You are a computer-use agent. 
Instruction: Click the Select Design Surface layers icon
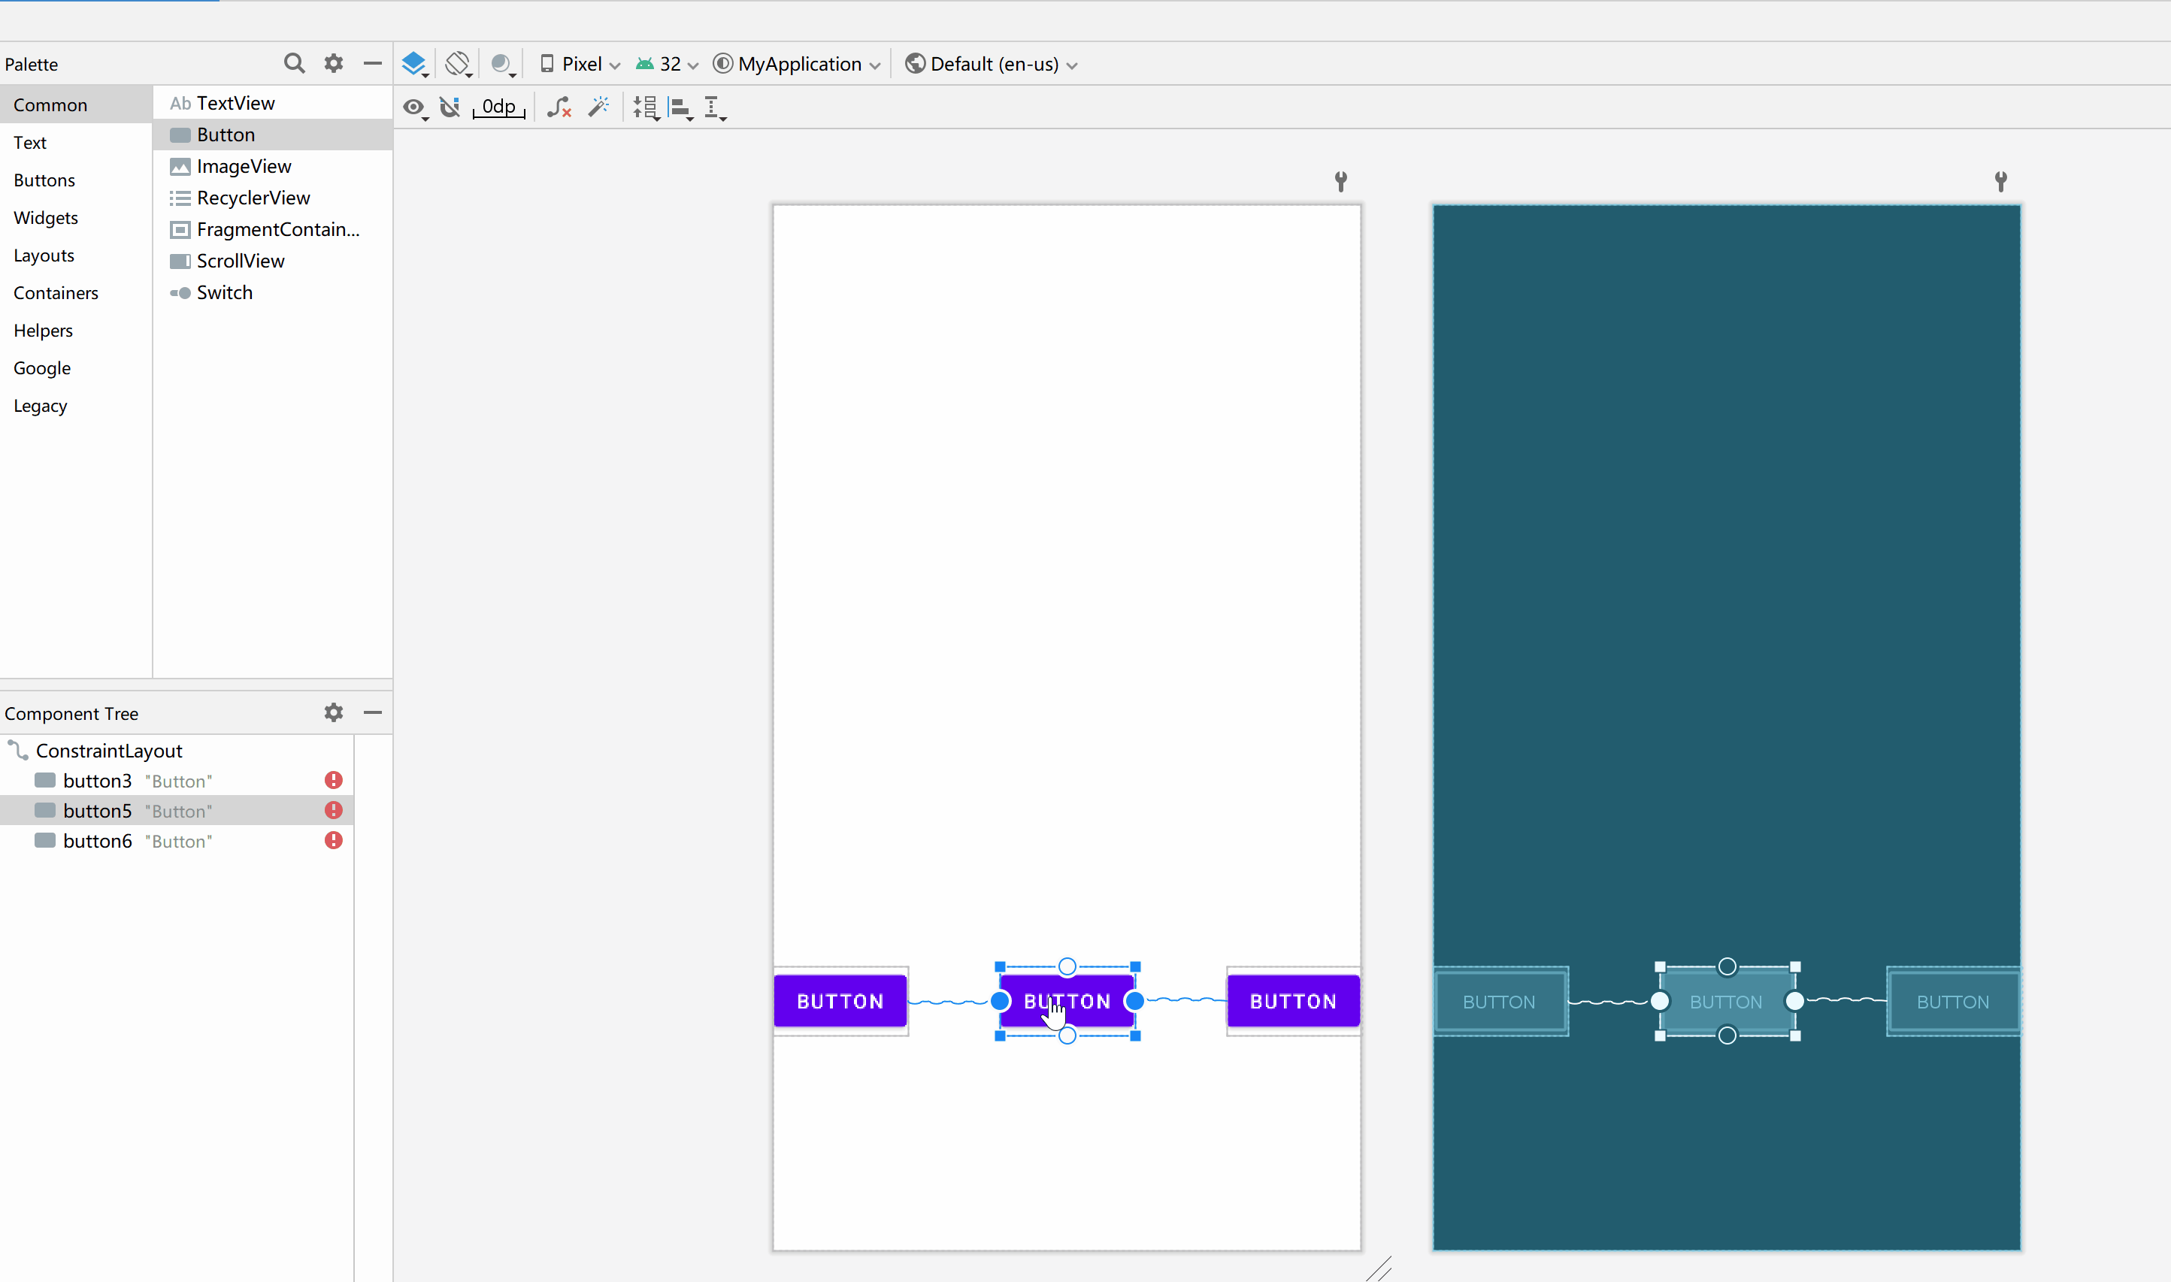413,63
